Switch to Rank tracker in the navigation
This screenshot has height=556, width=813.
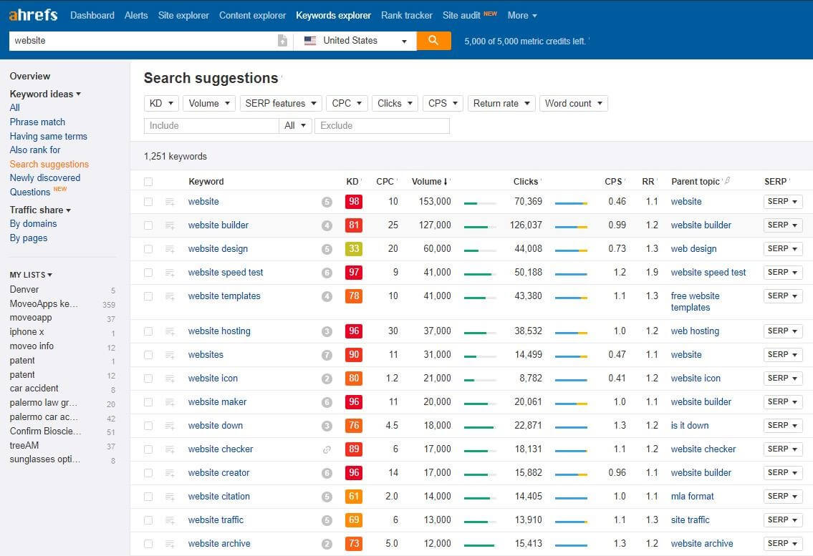406,15
